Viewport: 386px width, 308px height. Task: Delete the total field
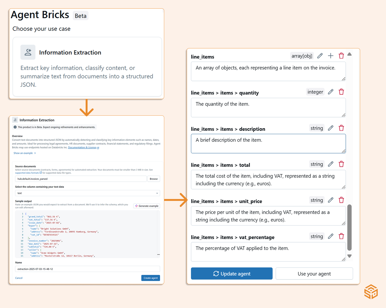[x=341, y=164]
